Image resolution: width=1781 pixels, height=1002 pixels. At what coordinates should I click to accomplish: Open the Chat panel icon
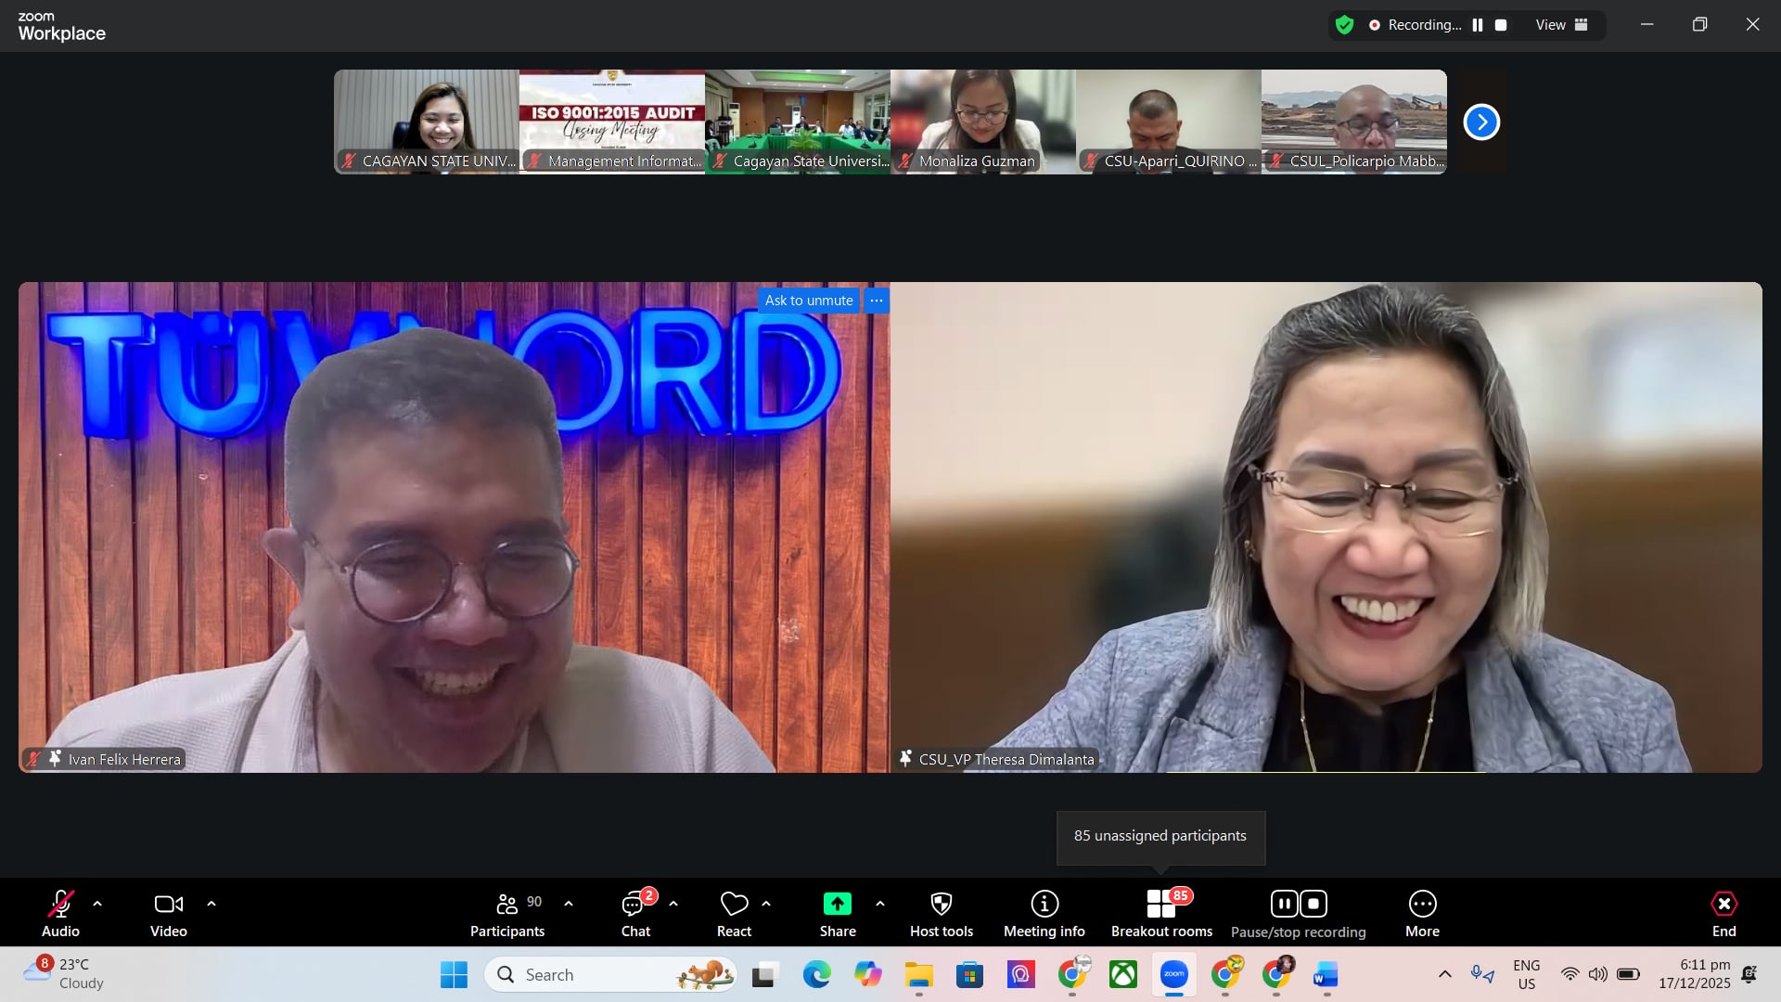[x=634, y=905]
